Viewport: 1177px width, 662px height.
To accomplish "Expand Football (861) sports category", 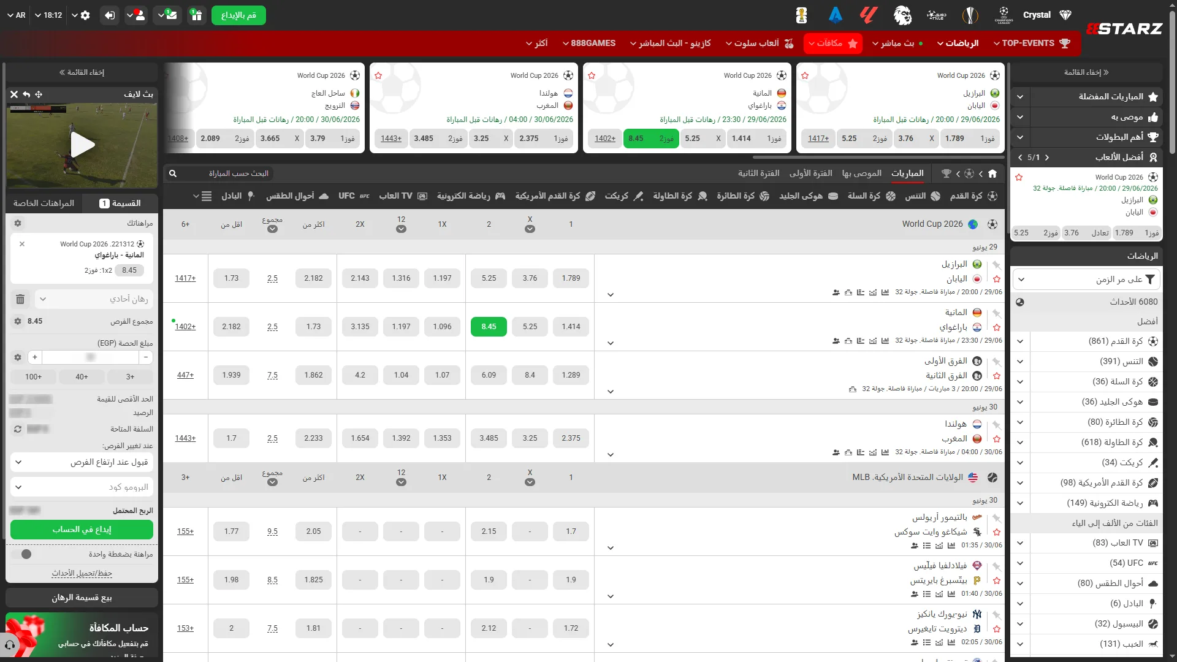I will coord(1020,341).
